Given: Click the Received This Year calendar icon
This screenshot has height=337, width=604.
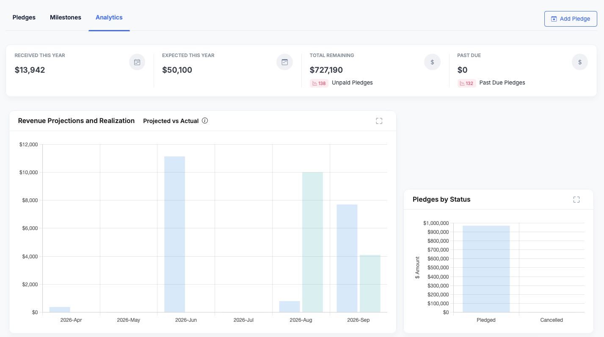Looking at the screenshot, I should tap(137, 62).
